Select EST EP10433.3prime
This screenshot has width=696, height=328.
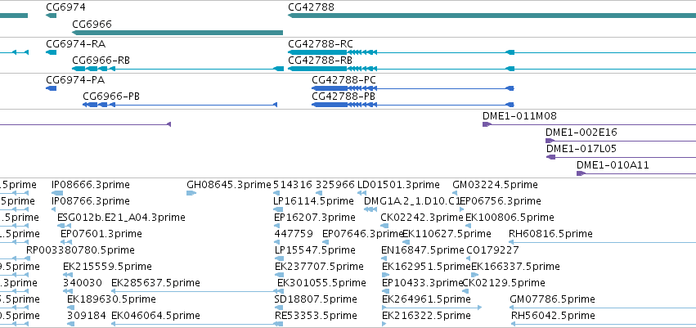(x=423, y=283)
